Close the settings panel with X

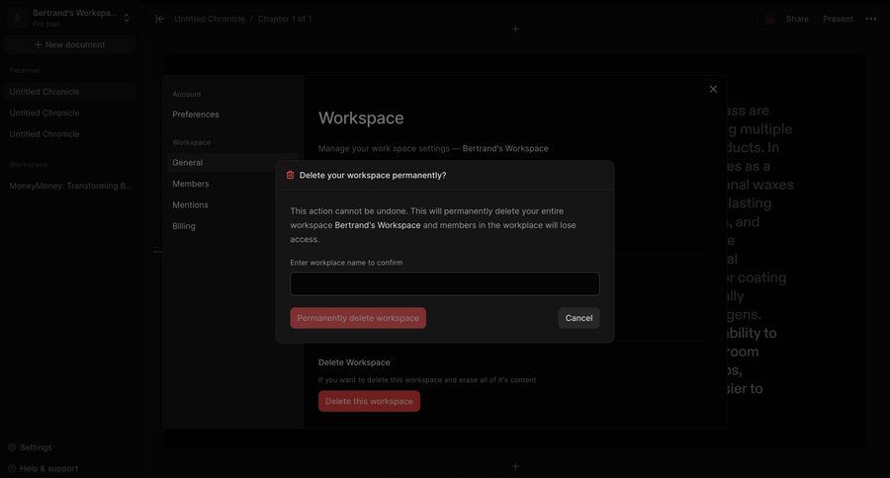[713, 89]
